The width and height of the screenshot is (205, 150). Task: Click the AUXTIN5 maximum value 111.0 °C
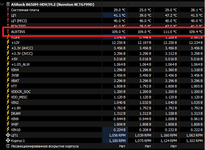click(x=170, y=32)
